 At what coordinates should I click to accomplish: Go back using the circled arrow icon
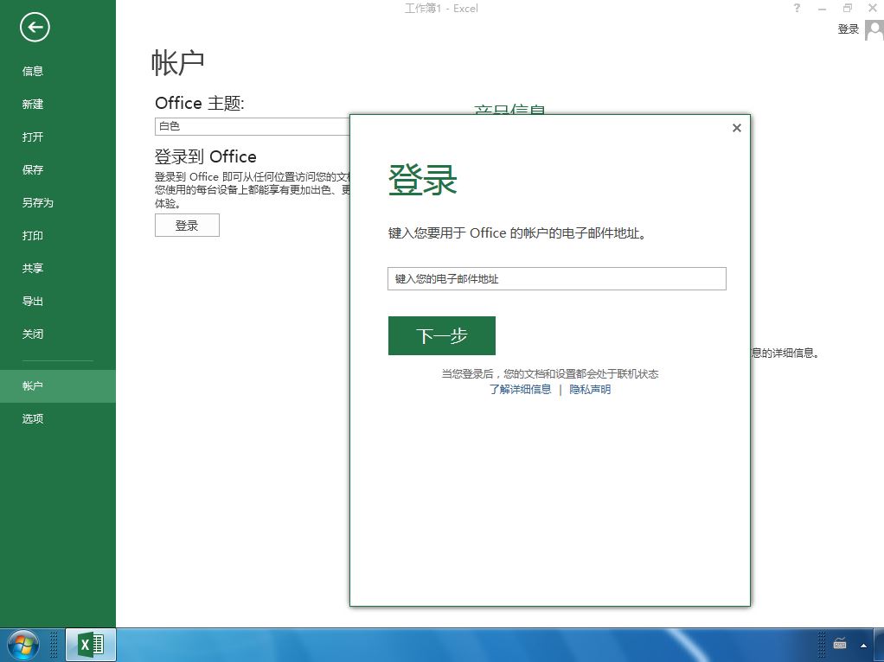(35, 27)
